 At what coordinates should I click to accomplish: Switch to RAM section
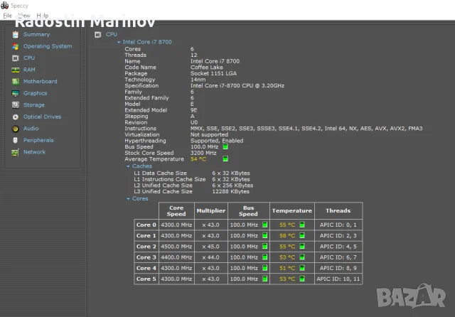point(29,70)
